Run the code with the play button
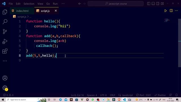The image size is (181, 102). pos(165,11)
